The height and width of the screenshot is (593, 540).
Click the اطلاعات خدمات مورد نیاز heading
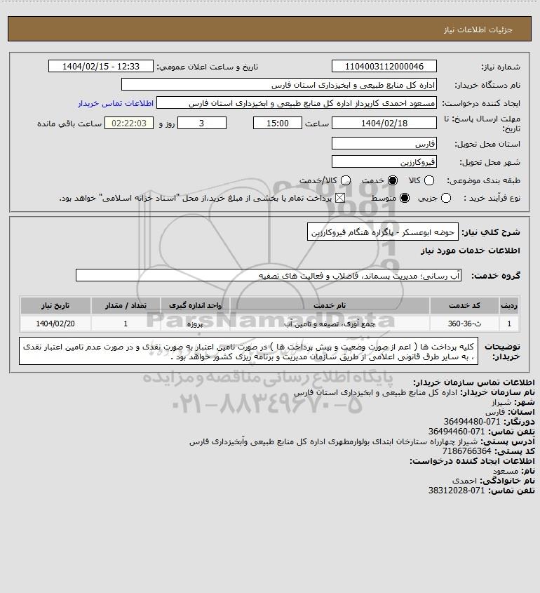pos(470,251)
